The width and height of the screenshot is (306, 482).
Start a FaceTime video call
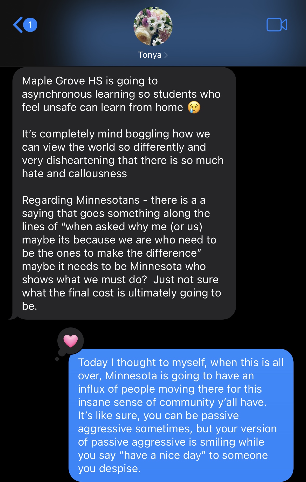276,25
